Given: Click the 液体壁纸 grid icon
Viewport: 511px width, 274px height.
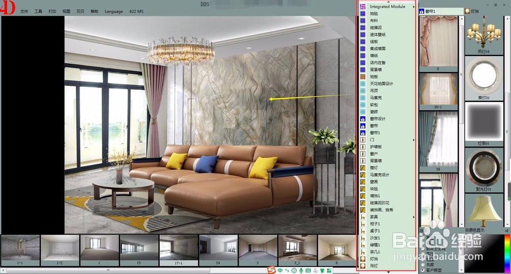Looking at the screenshot, I should click(363, 35).
